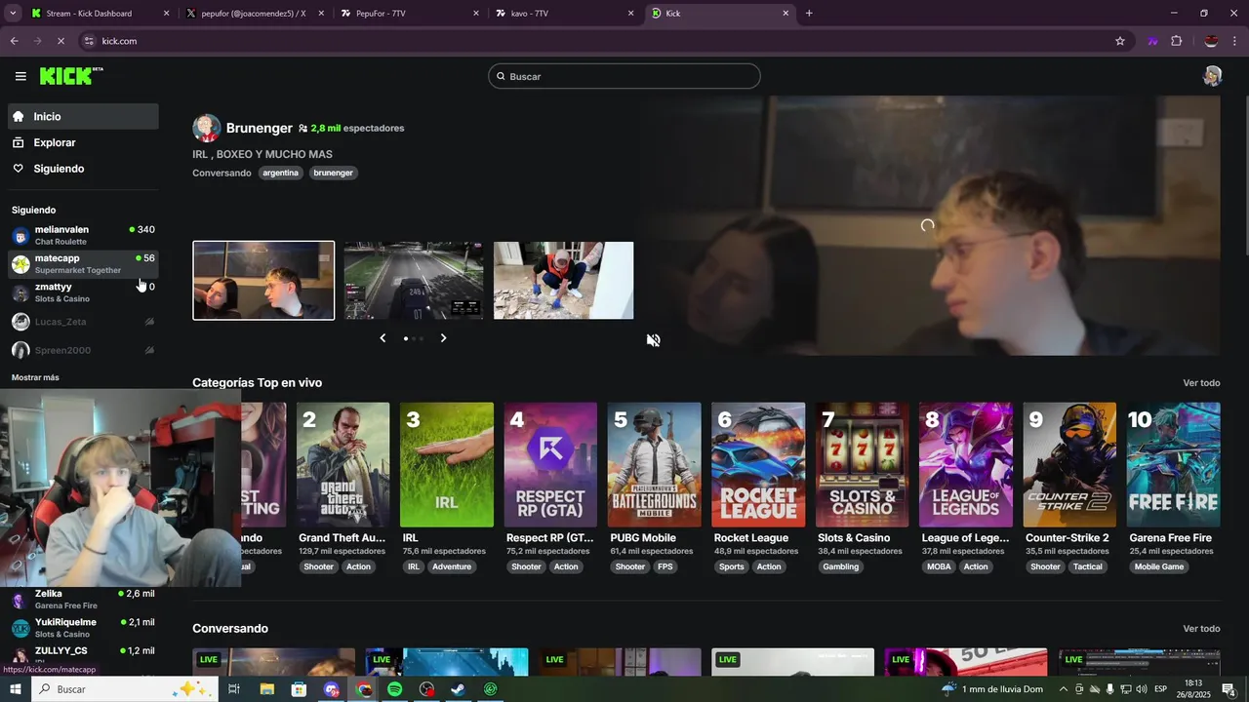The width and height of the screenshot is (1249, 702).
Task: Switch to the PepuFor - 7TV tab
Action: 409,14
